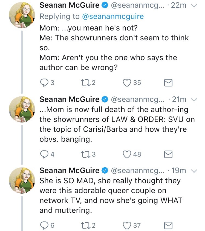Open Seanan McGuire's name on first tweet
Image resolution: width=205 pixels, height=231 pixels.
pos(69,5)
